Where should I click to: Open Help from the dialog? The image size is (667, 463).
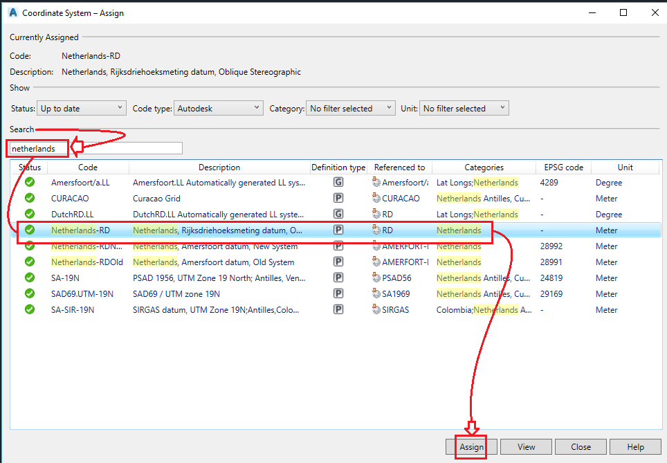point(635,446)
